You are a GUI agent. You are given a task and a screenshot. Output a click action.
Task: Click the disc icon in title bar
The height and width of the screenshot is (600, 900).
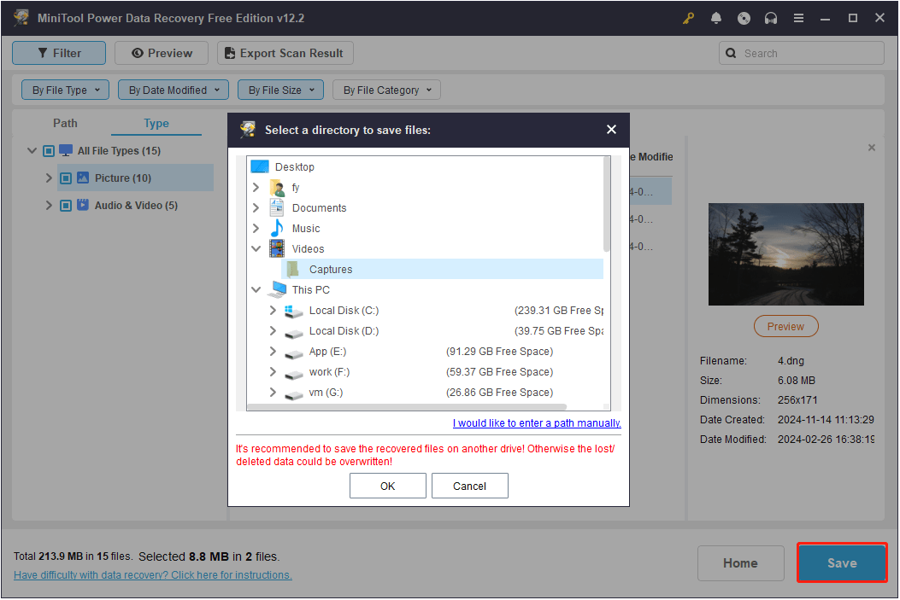coord(744,18)
